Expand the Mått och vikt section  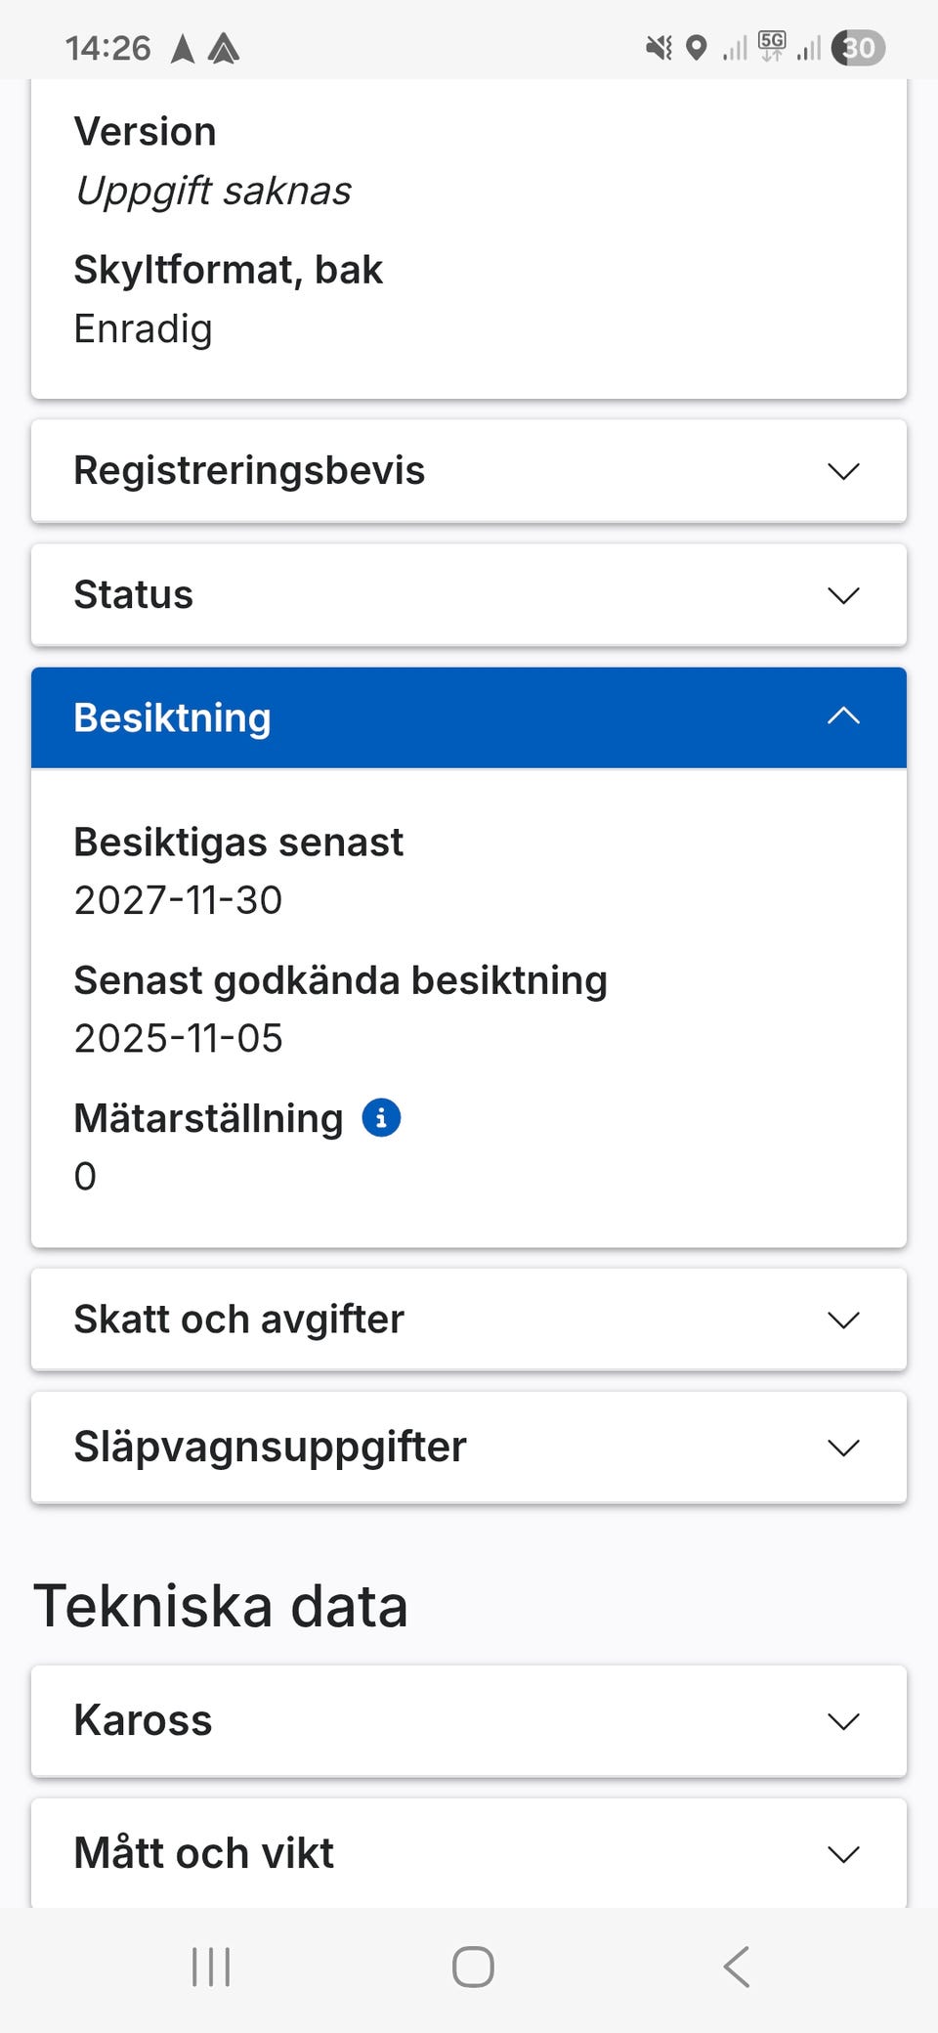(x=469, y=1853)
